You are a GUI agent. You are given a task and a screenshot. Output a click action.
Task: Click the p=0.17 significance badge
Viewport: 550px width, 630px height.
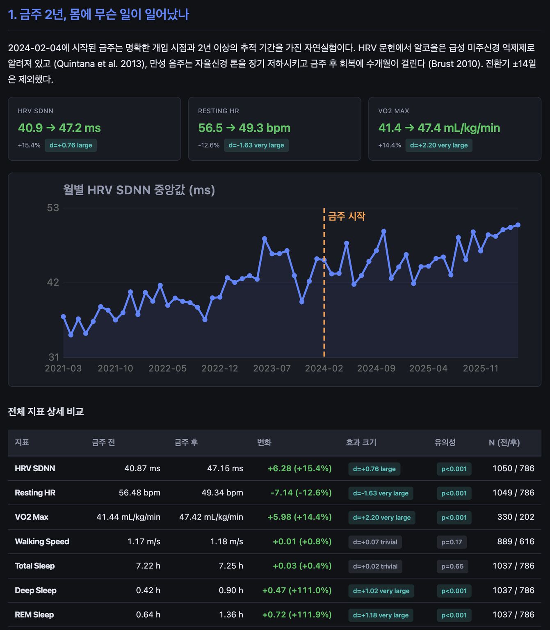(x=451, y=542)
